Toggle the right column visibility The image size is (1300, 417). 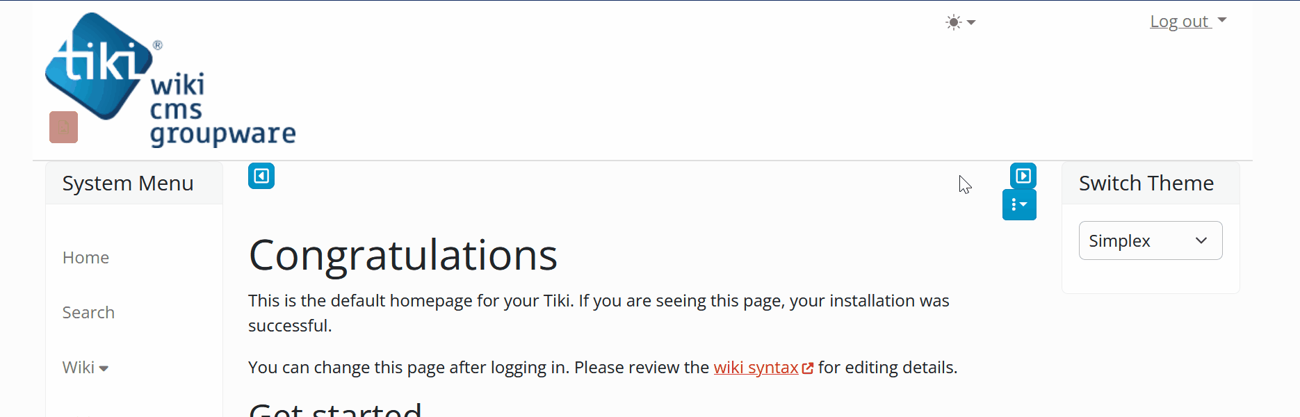pos(1023,176)
